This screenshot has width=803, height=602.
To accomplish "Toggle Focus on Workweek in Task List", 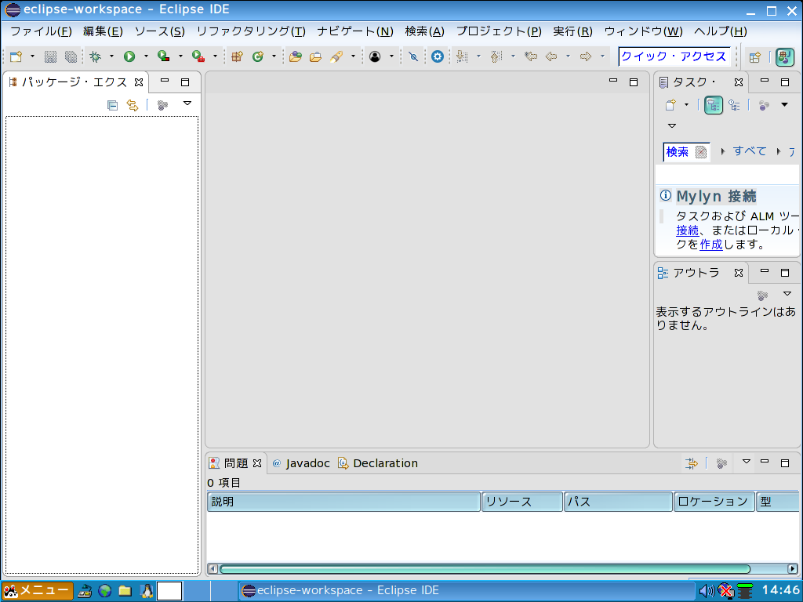I will [764, 106].
